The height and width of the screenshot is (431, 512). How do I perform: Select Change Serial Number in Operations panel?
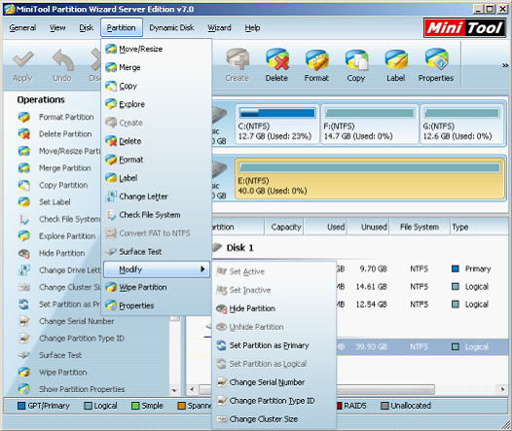coord(66,321)
